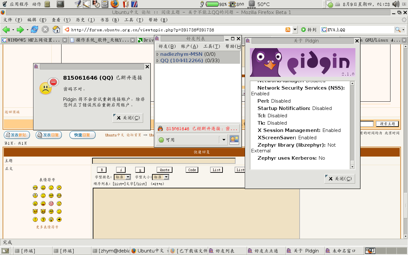Click the 815061646 disconnected error notice
408x255 pixels.
pyautogui.click(x=198, y=128)
